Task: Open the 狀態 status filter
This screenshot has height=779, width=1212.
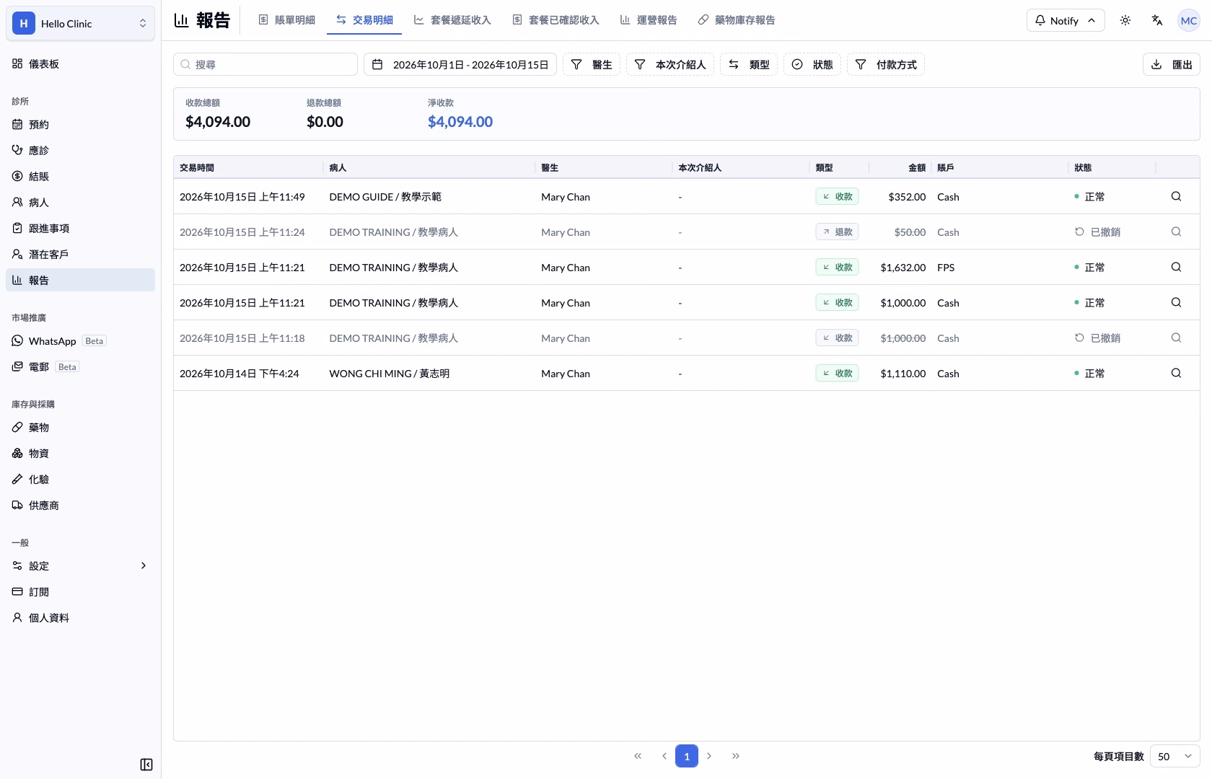Action: [x=812, y=64]
